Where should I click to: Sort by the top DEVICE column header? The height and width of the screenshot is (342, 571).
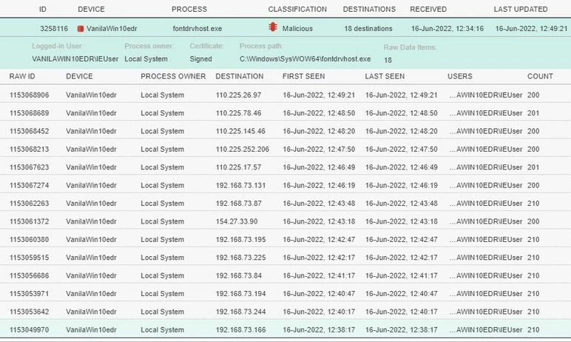click(91, 9)
